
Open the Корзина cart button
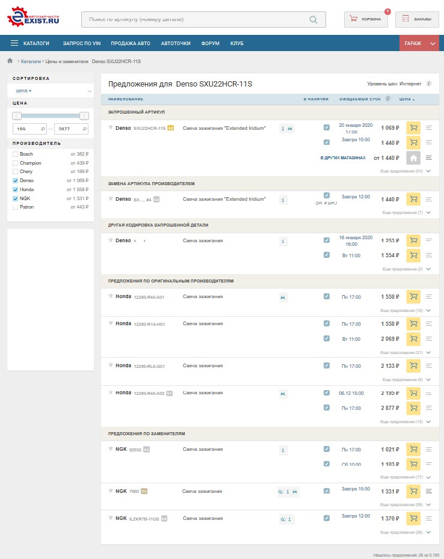click(x=366, y=19)
